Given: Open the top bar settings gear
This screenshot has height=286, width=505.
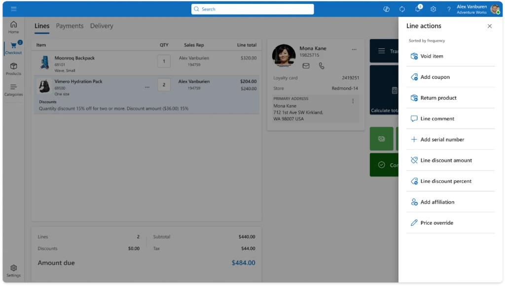Looking at the screenshot, I should click(433, 8).
